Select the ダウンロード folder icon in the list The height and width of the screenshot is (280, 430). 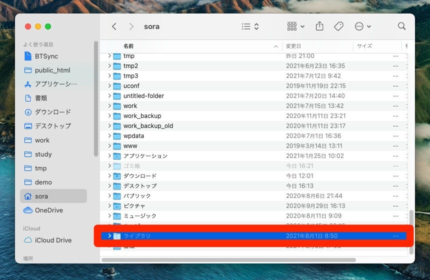[x=117, y=176]
